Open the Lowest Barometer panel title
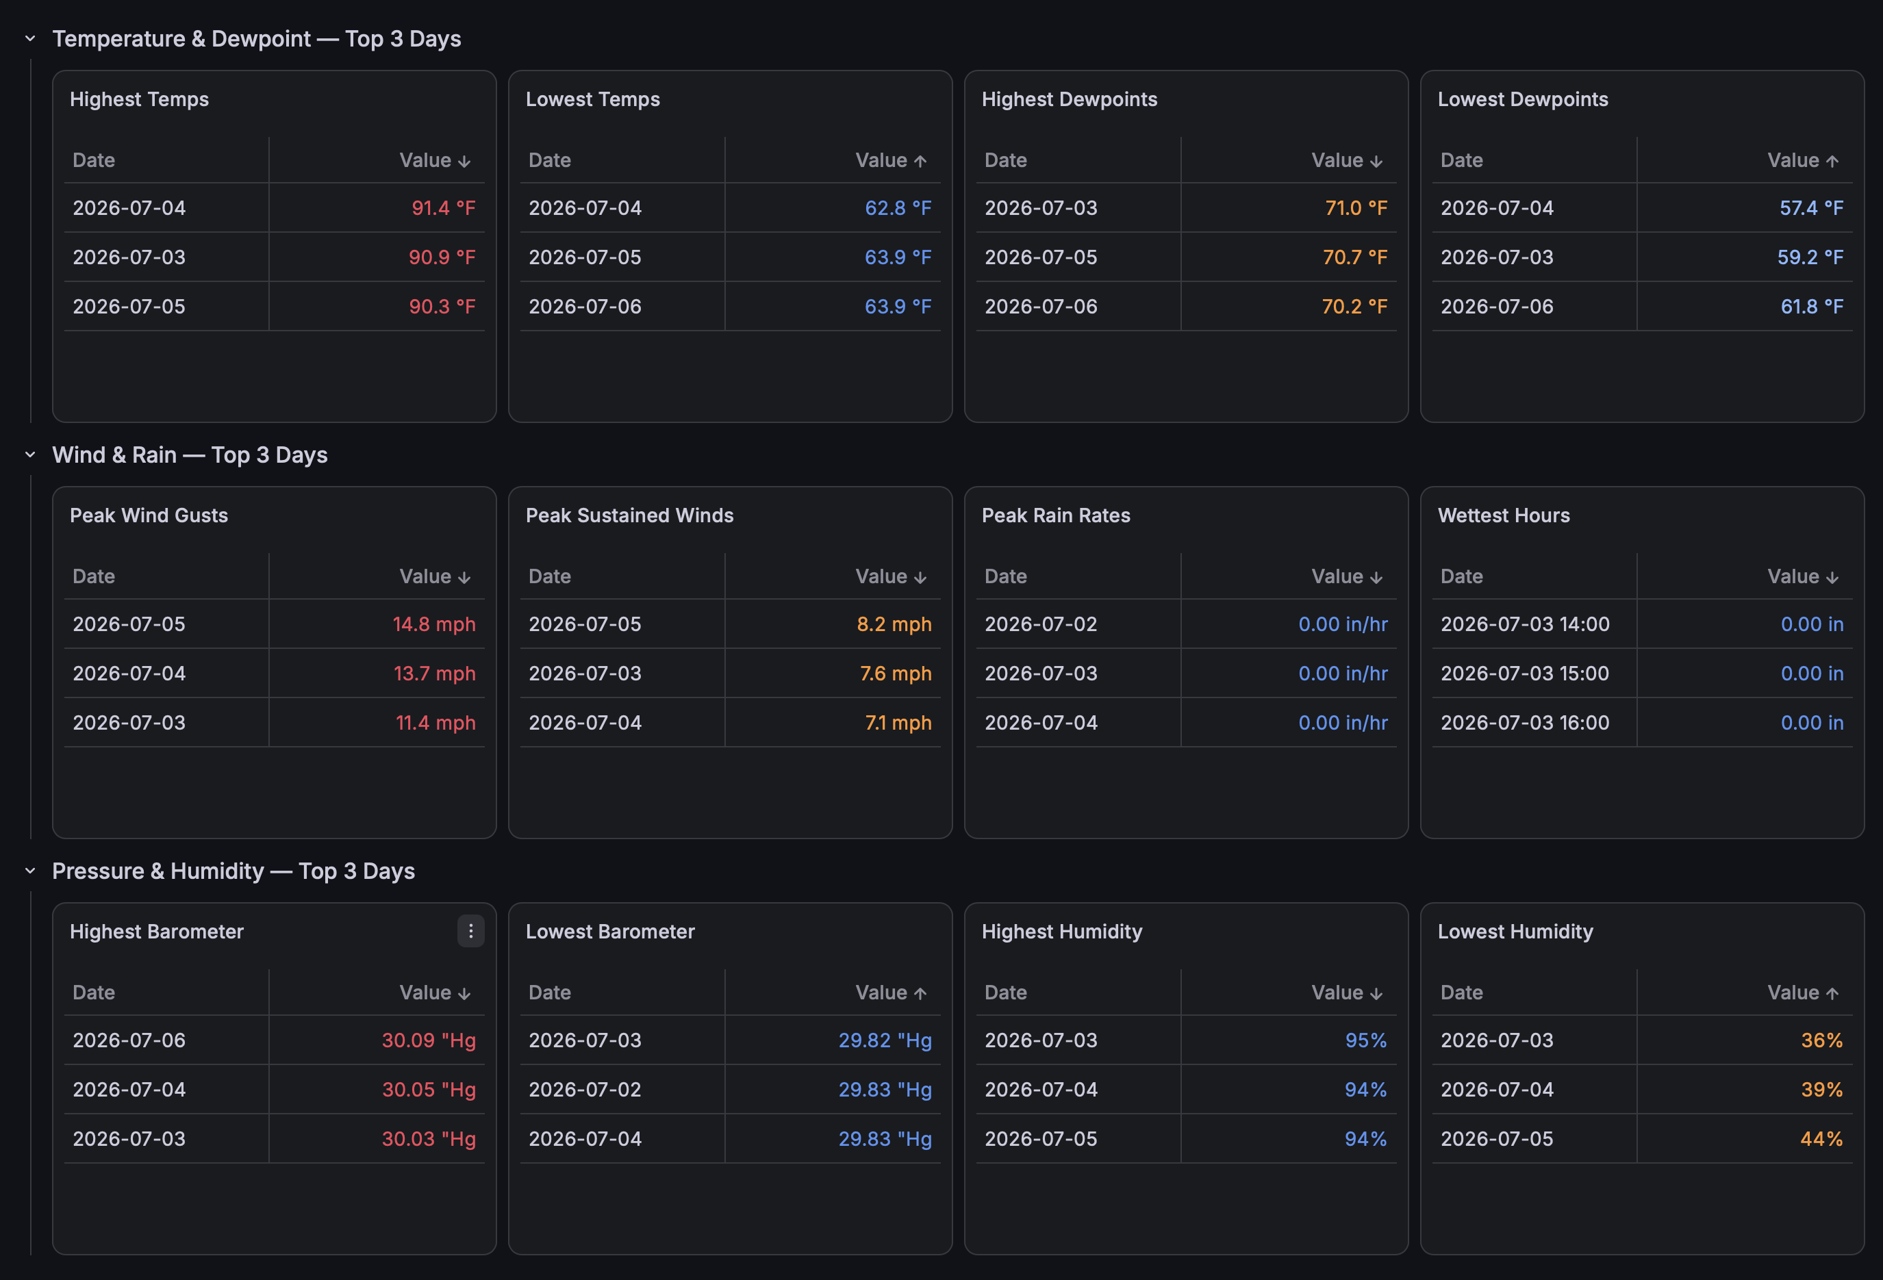1883x1280 pixels. [x=610, y=932]
